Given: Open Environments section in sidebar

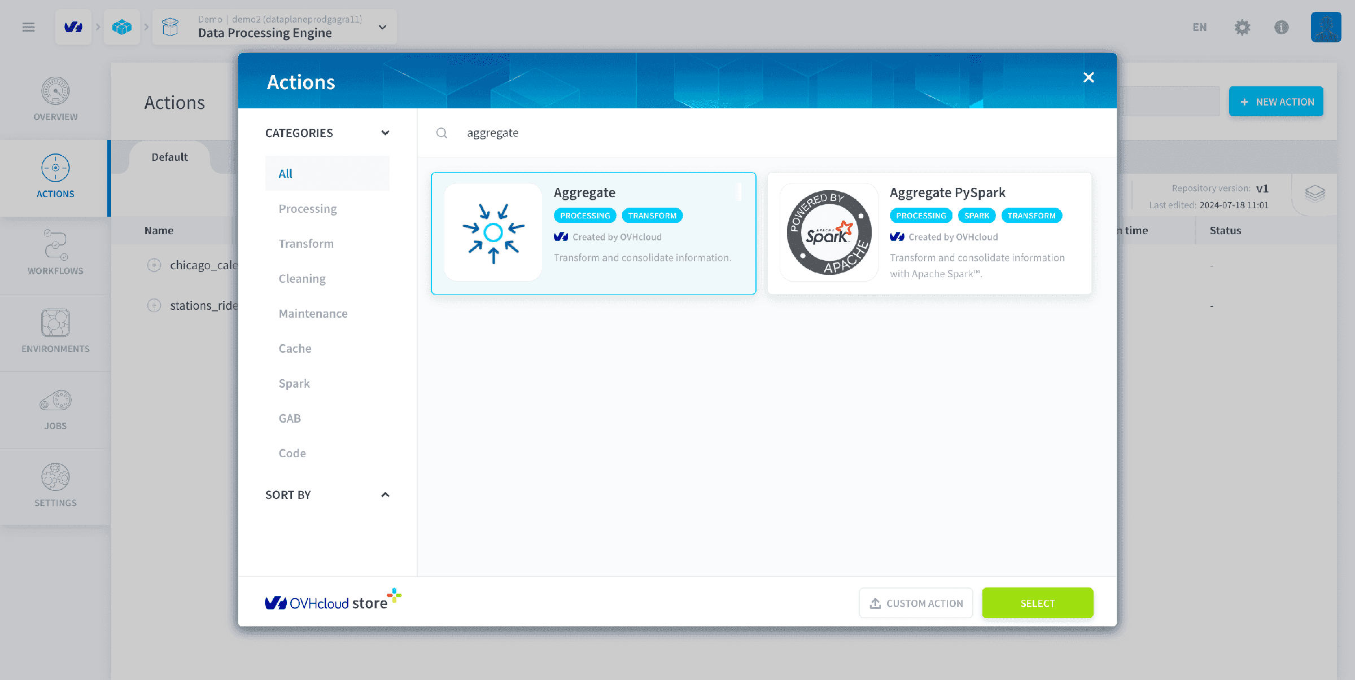Looking at the screenshot, I should coord(55,331).
